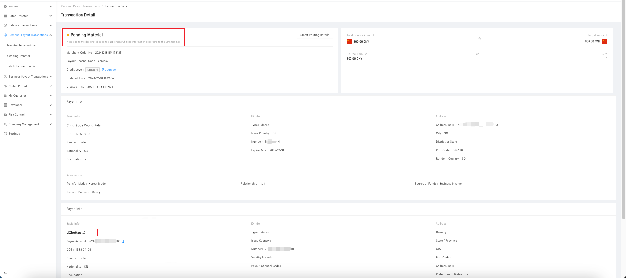Click payee DOB 1988-04-04
The image size is (626, 278).
click(79, 250)
